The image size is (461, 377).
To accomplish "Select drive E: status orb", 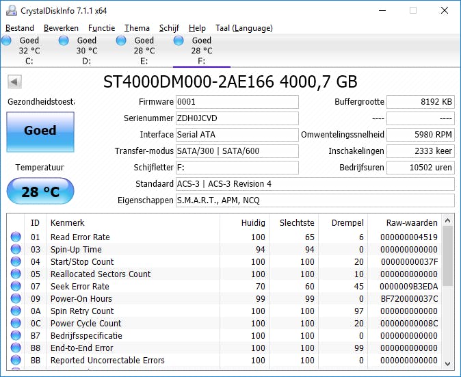I will point(122,41).
